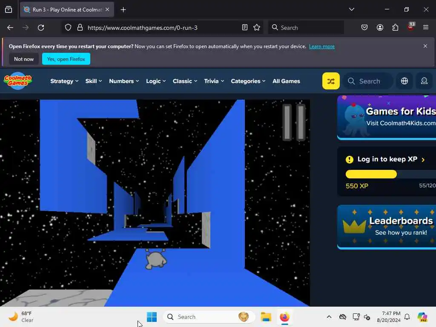Open the extension with 13 badge

pos(411,27)
